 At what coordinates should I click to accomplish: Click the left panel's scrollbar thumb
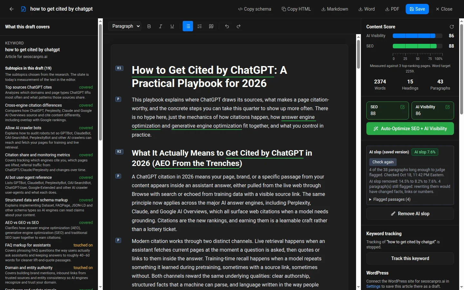100,82
